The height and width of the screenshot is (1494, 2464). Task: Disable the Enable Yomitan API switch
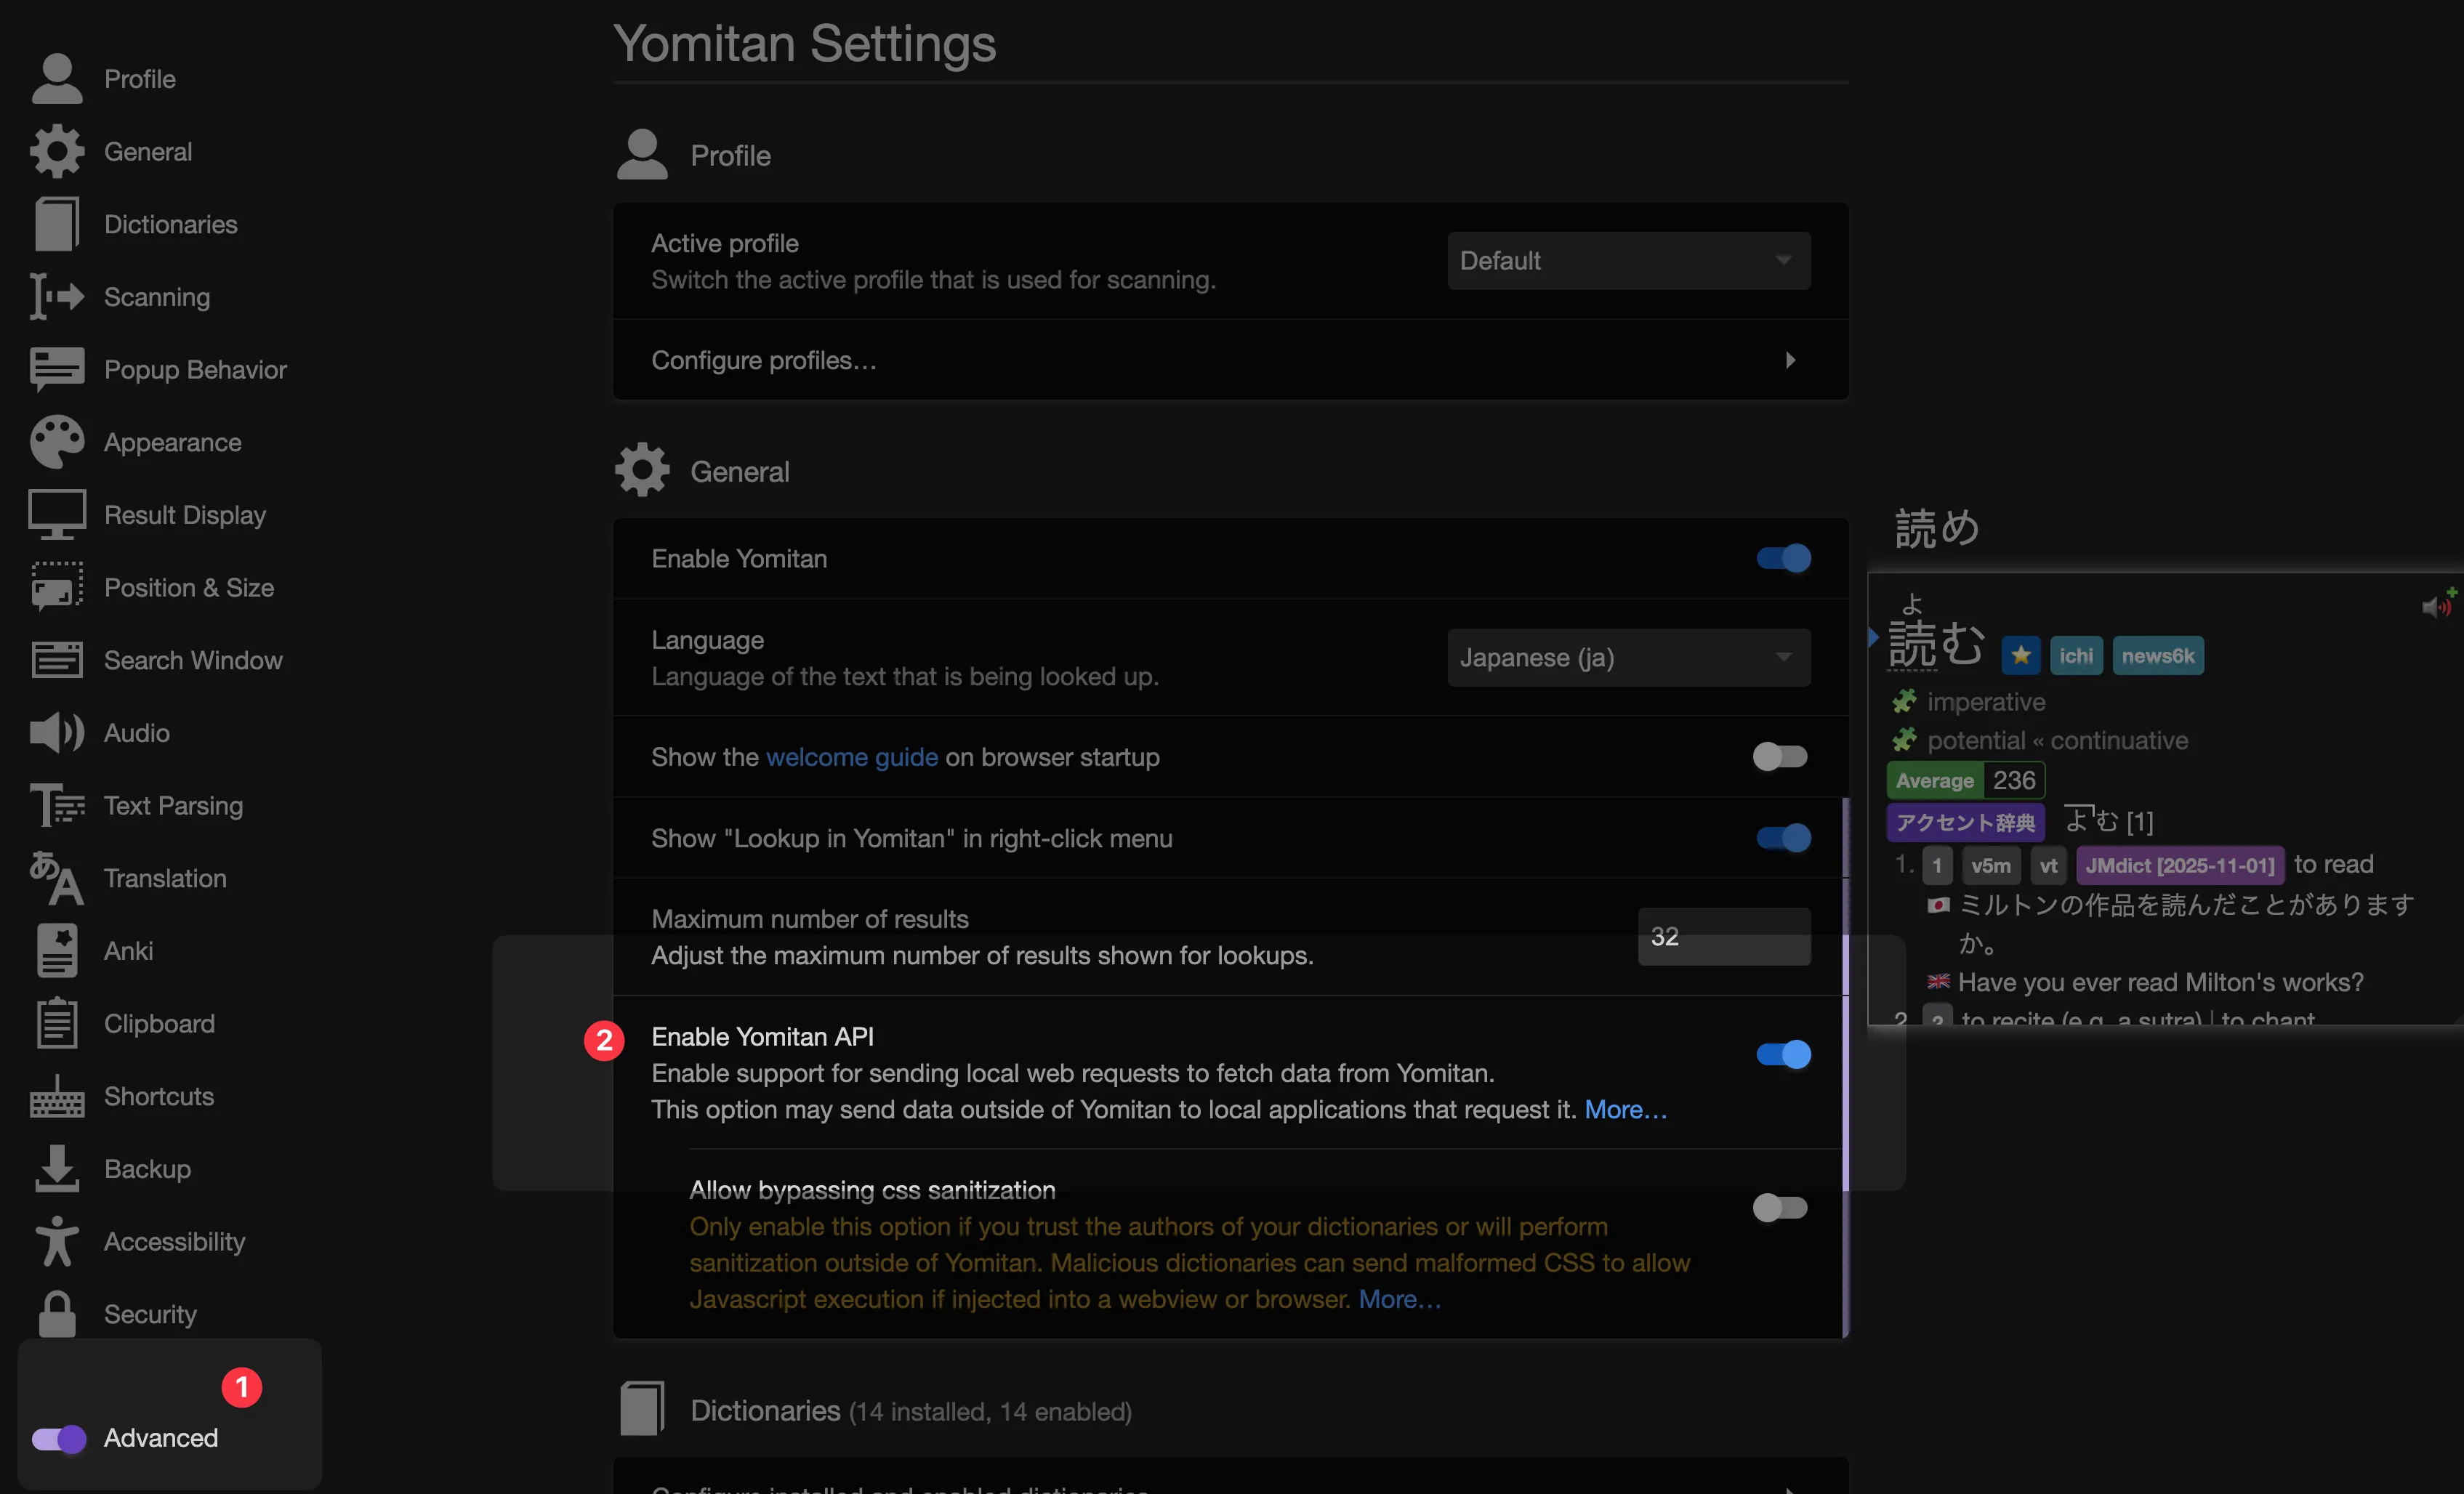[1783, 1054]
